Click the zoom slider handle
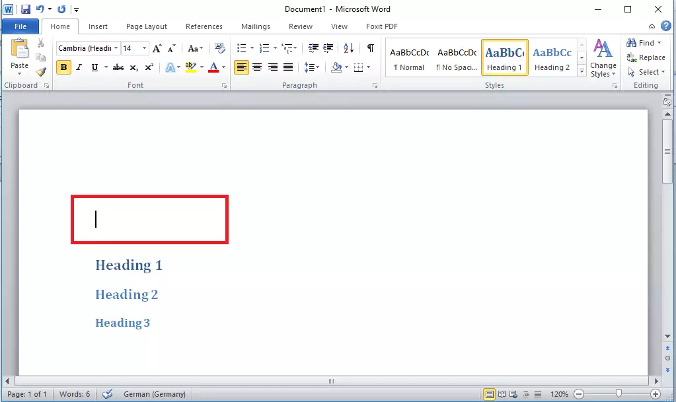This screenshot has height=402, width=676. 619,394
